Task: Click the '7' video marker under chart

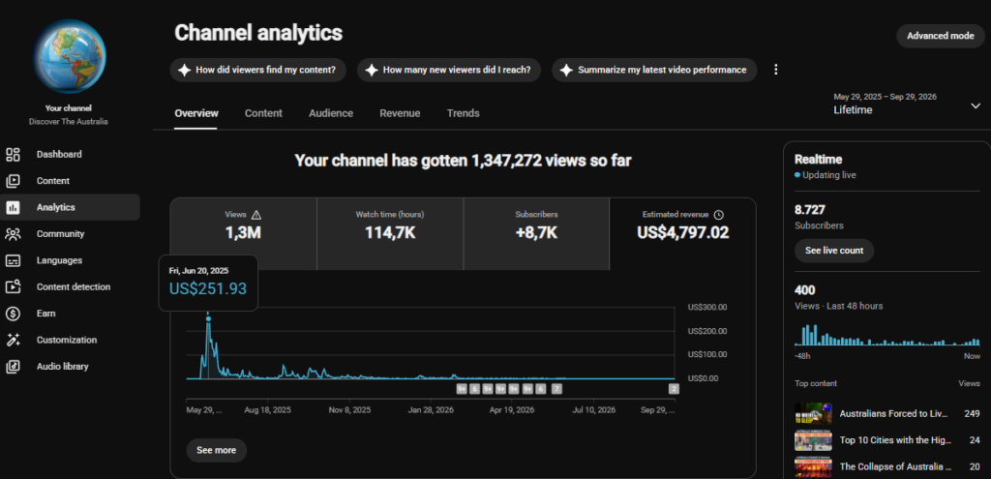Action: point(556,389)
